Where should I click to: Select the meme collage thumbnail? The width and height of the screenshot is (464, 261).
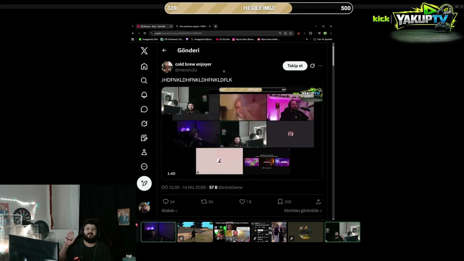coord(232,232)
